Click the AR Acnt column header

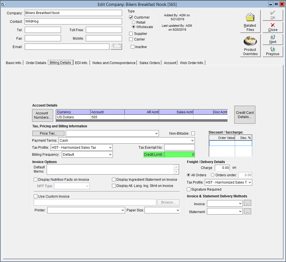(142, 112)
